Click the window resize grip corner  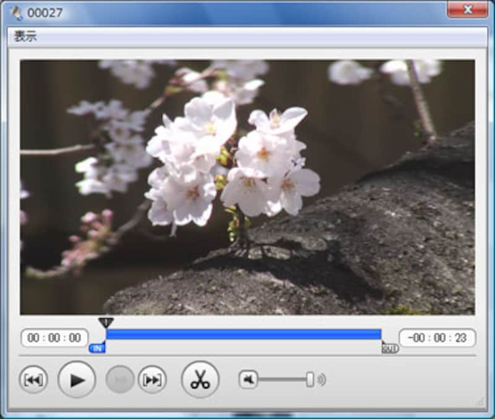point(479,402)
